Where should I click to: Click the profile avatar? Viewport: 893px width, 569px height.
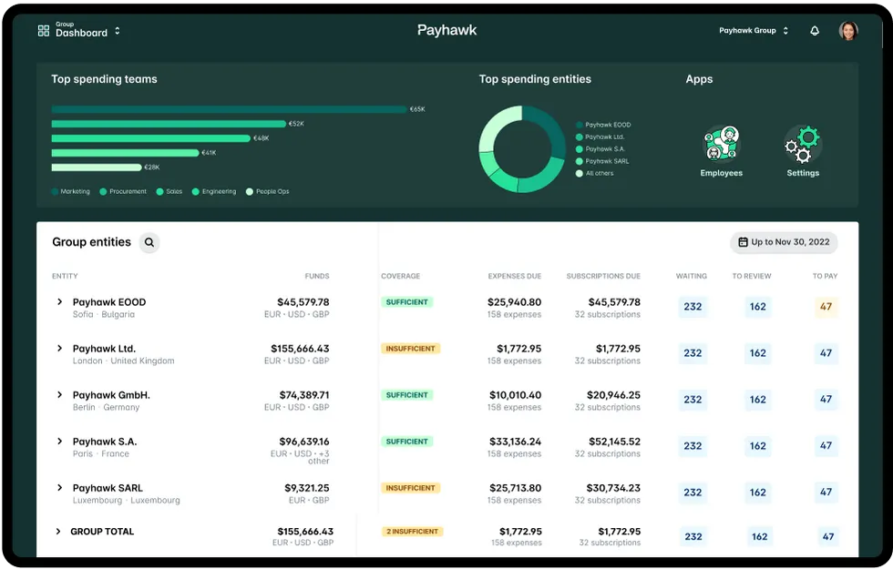(x=847, y=30)
